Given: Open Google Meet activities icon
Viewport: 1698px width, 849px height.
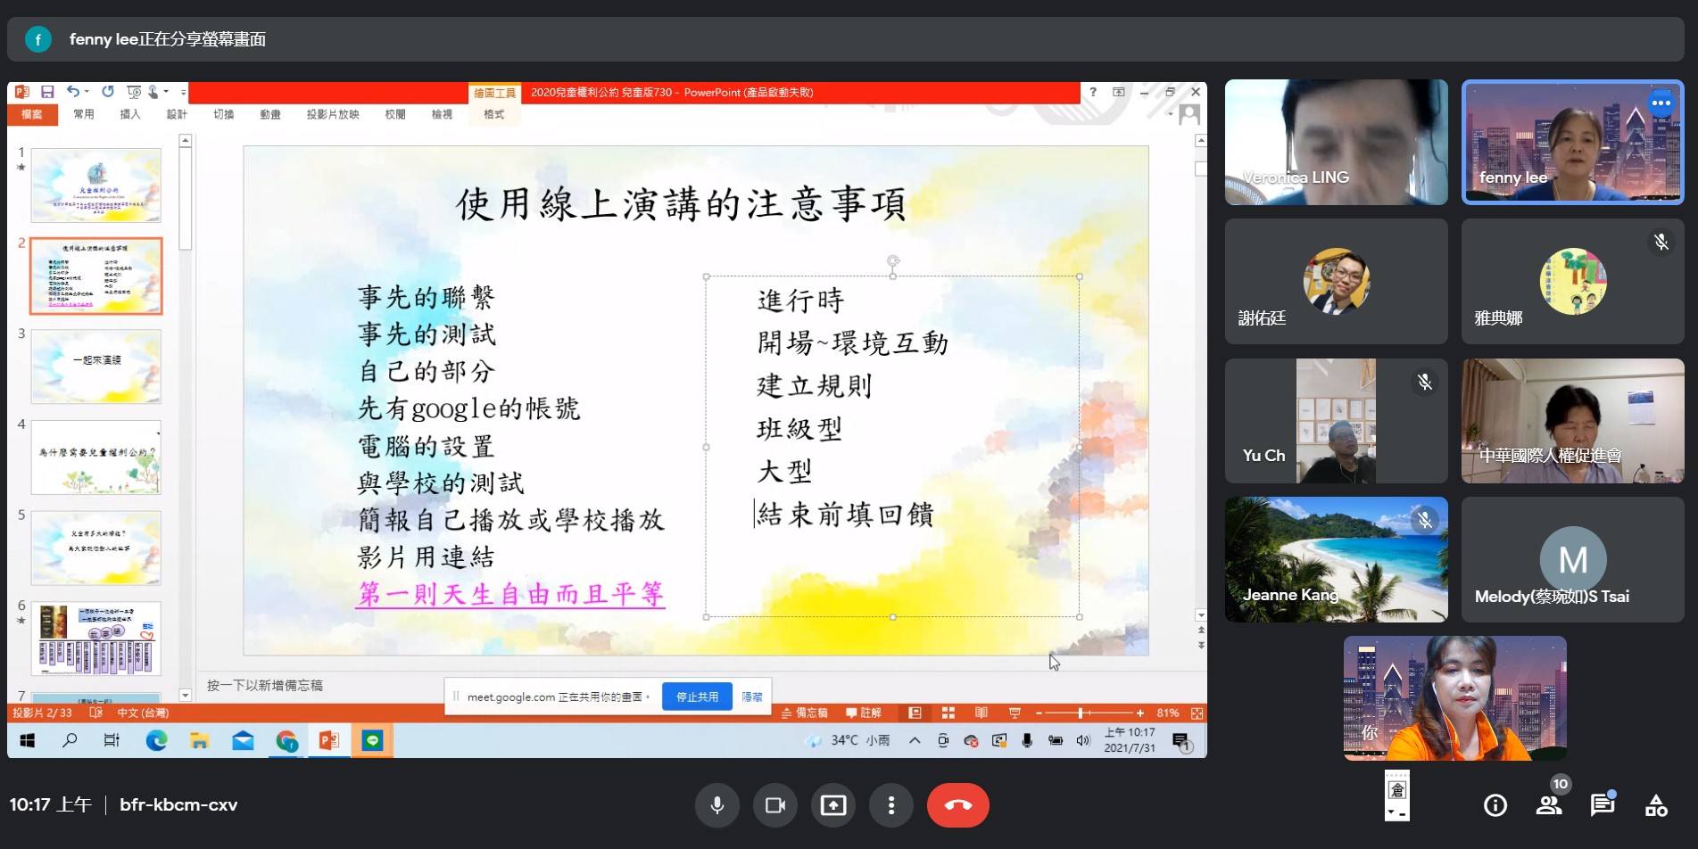Looking at the screenshot, I should pyautogui.click(x=1656, y=804).
